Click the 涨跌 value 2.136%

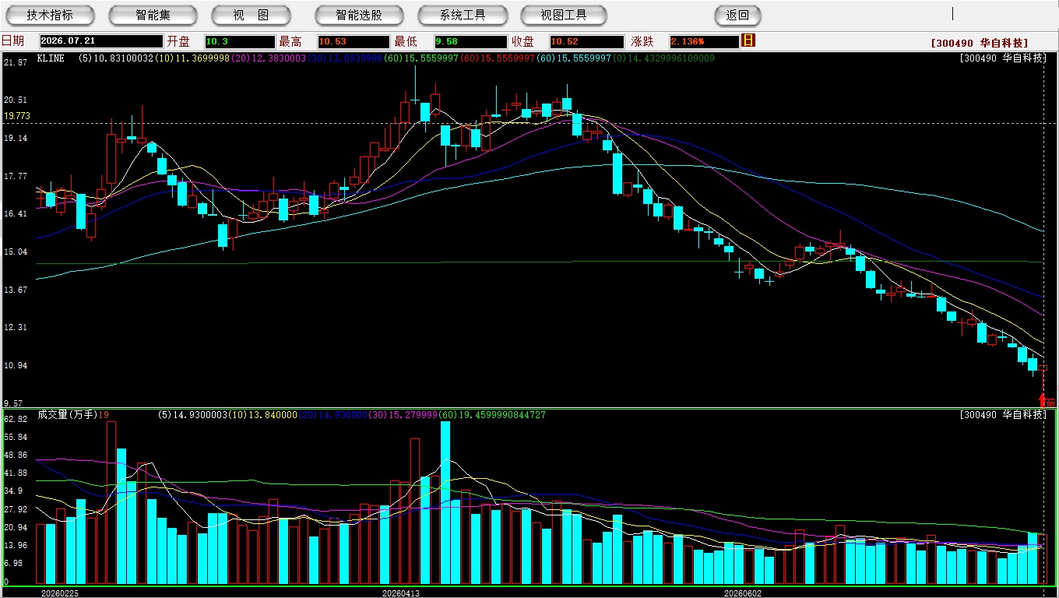[x=703, y=41]
